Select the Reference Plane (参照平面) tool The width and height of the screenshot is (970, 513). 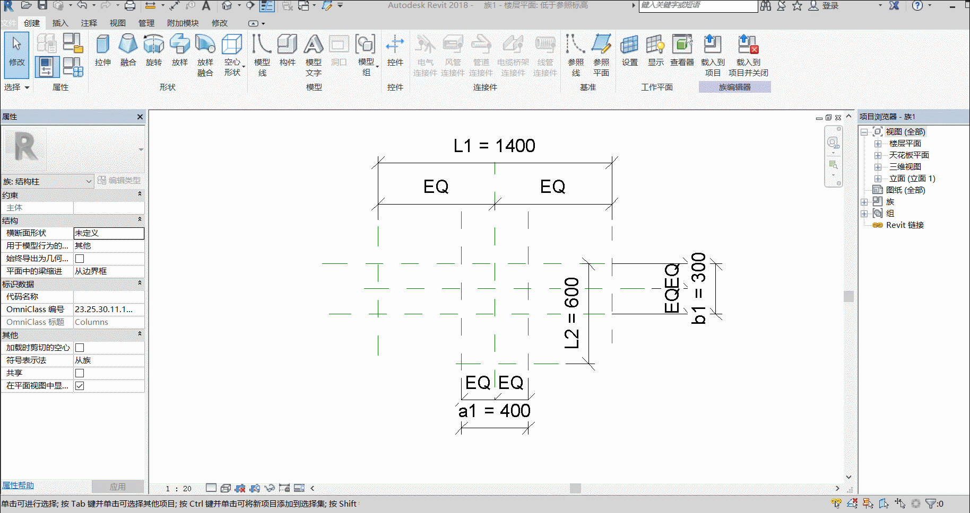point(601,55)
